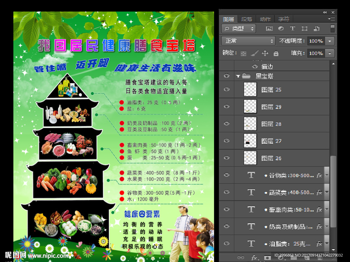Click fx badge on 畜禽肉类 layer
Viewport: 350px width, 262px height.
tap(320, 209)
